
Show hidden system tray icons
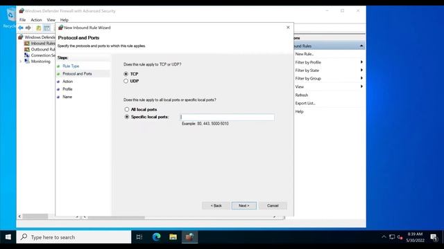[384, 237]
